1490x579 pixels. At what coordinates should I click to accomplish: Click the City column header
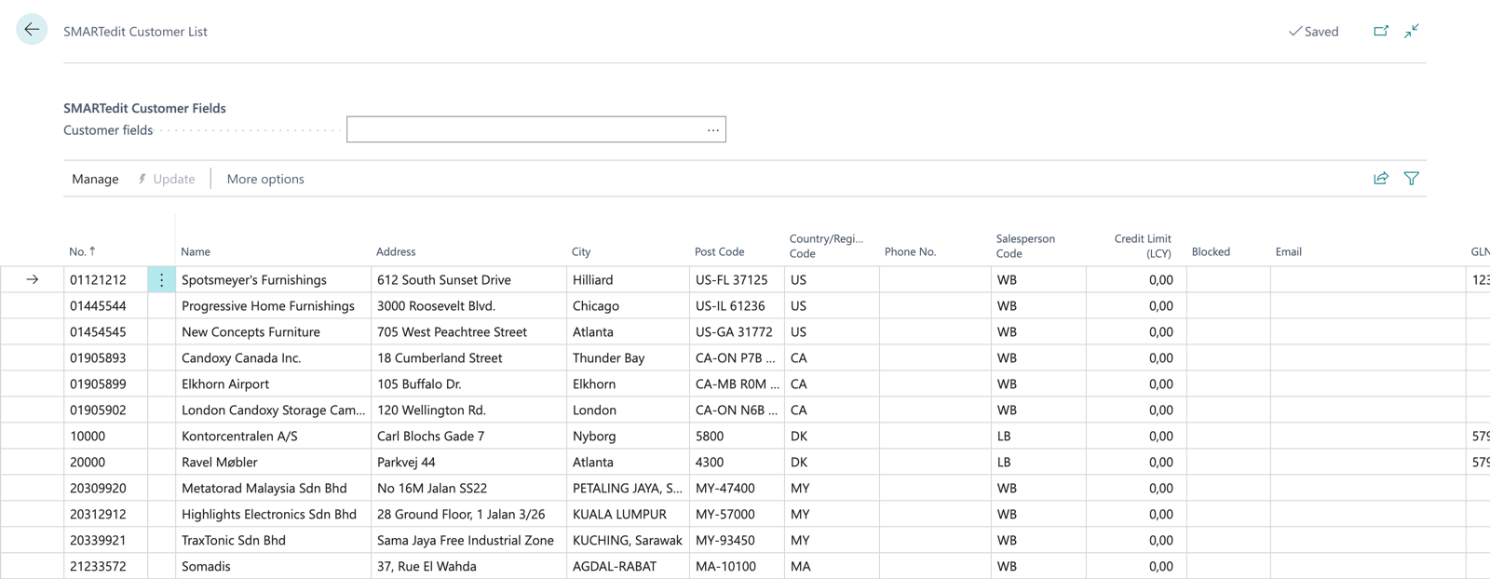(581, 251)
